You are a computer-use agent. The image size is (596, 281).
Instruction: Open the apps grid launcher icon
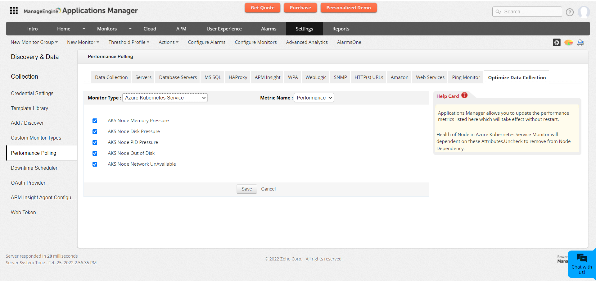tap(14, 11)
